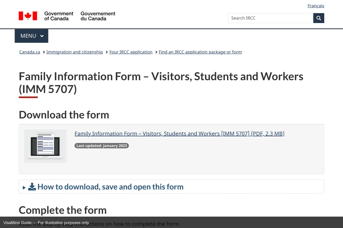Click the search magnifying glass icon
343x228 pixels.
pos(318,18)
